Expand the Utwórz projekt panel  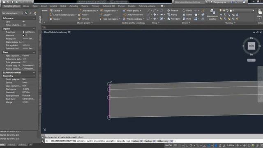tap(85, 23)
